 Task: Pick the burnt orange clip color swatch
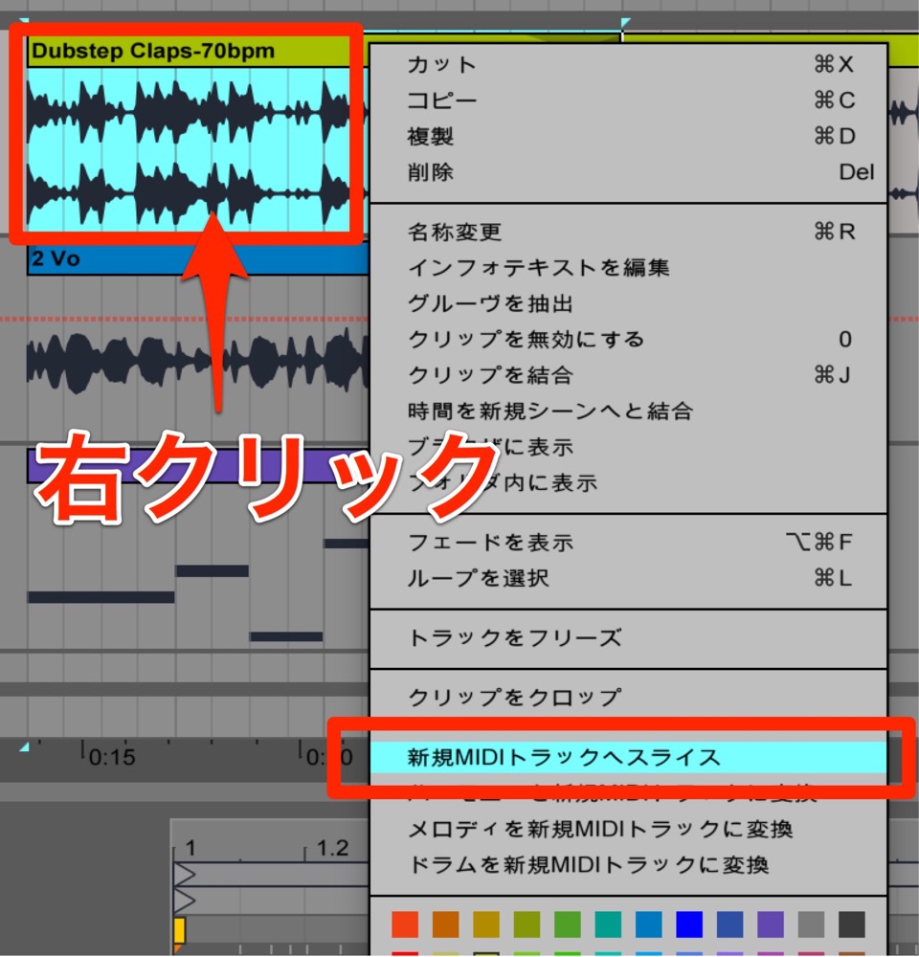pos(446,924)
